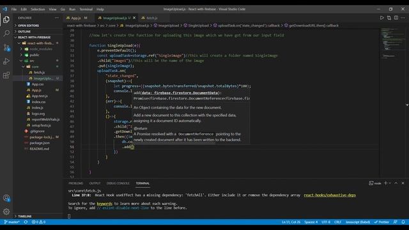Click Ln 51, Col 26 cursor position
Image resolution: width=409 pixels, height=230 pixels.
pyautogui.click(x=291, y=222)
